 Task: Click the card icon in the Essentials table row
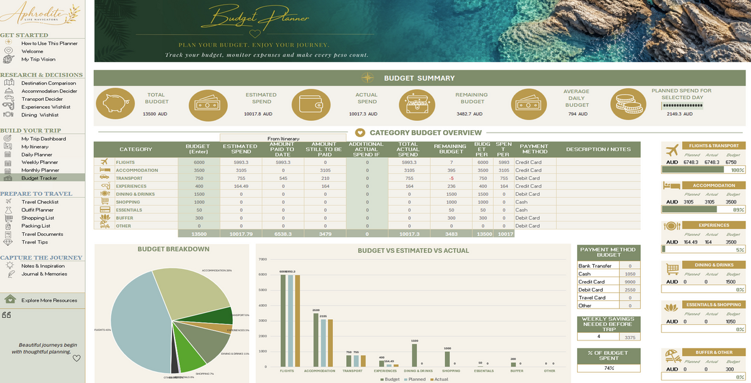[x=105, y=210]
